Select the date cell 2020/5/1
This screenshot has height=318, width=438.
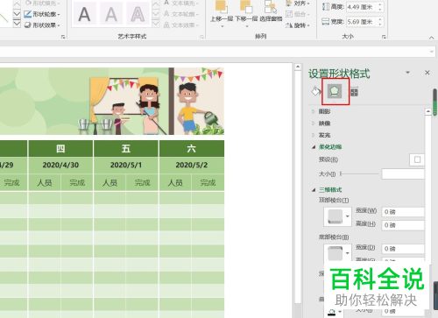click(x=126, y=165)
